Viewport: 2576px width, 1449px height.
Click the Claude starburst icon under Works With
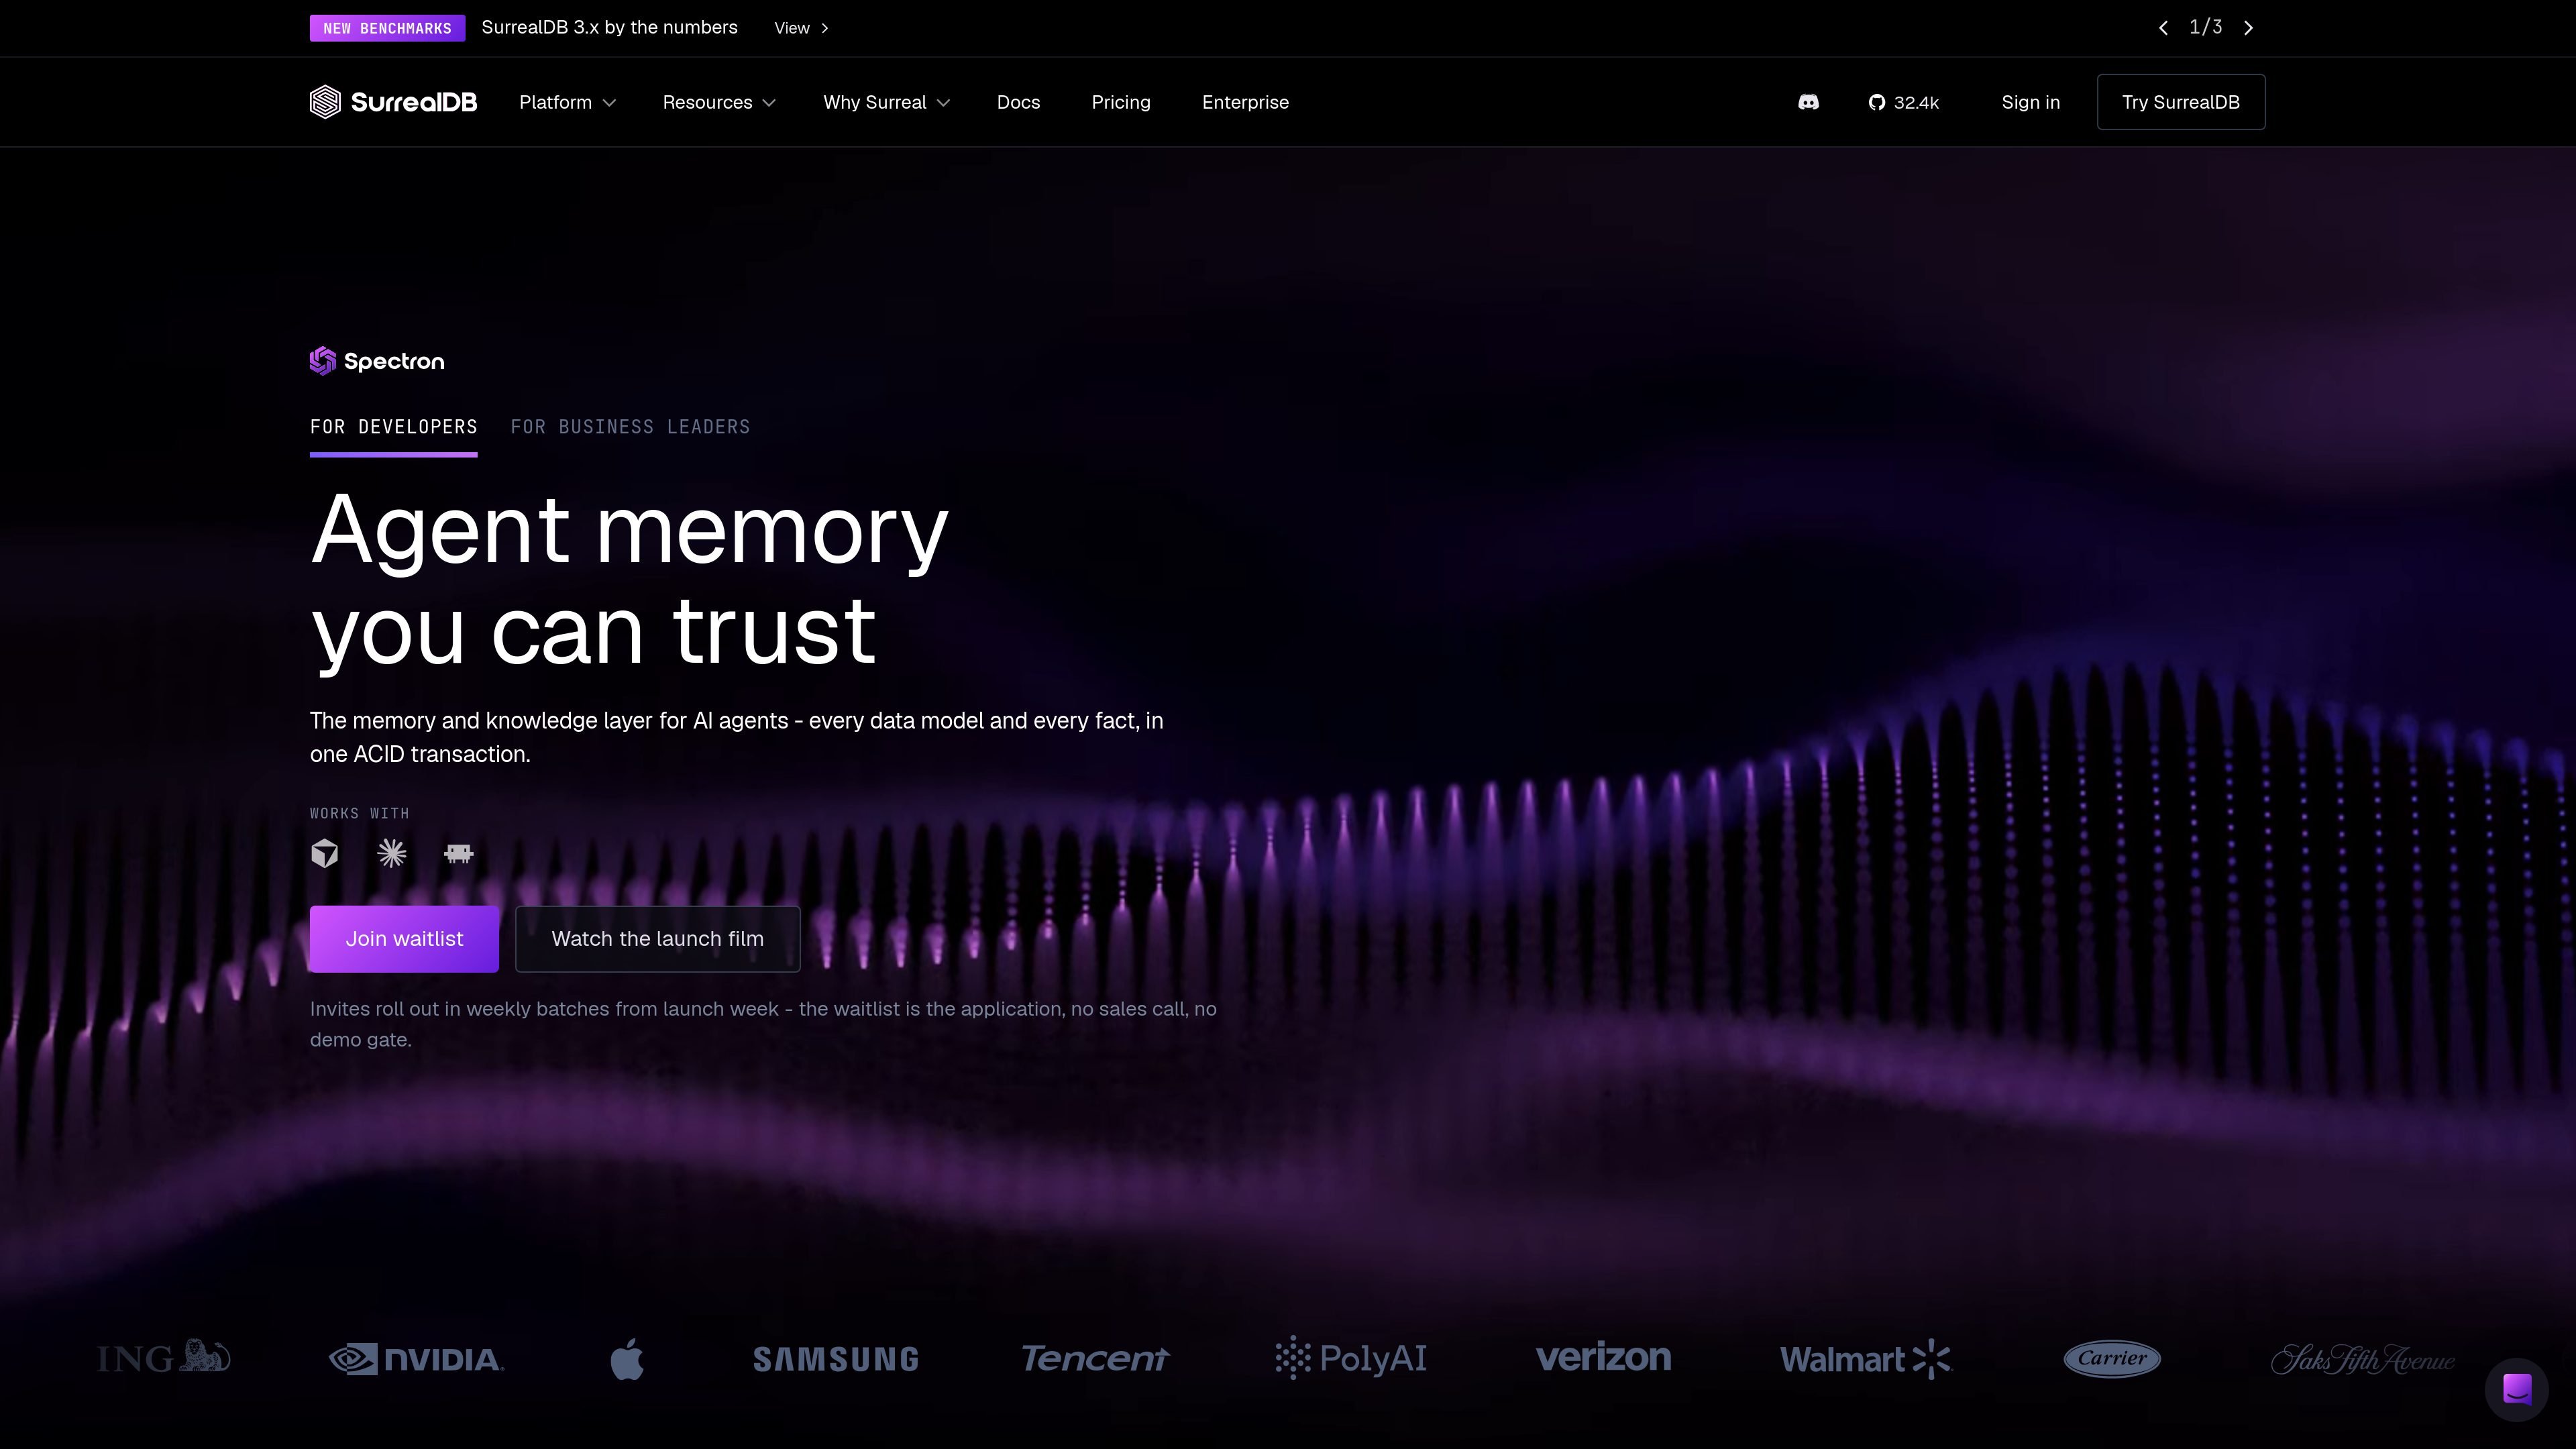tap(392, 853)
